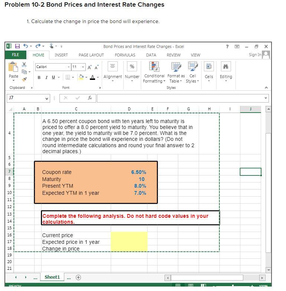Screen dimensions: 286x291
Task: Open the Clipboard dialog launcher
Action: pyautogui.click(x=32, y=88)
